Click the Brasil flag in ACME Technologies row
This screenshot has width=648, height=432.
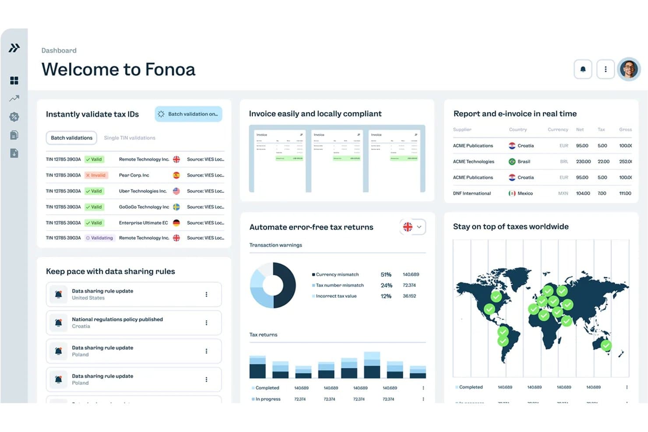point(512,162)
